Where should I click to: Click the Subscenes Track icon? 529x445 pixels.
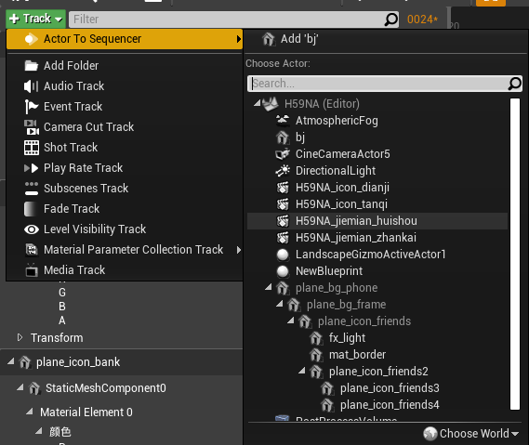coord(32,189)
